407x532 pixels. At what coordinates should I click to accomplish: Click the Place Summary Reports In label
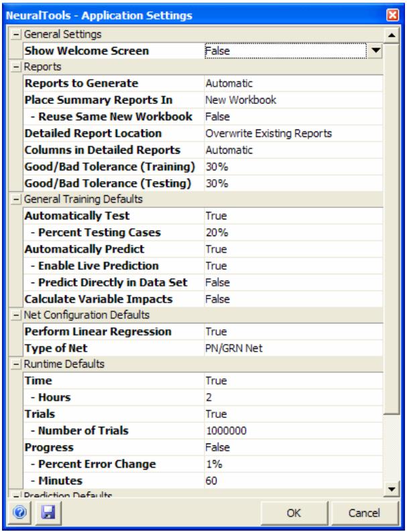pos(99,100)
